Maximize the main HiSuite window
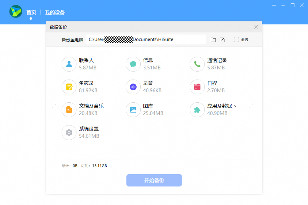The image size is (308, 205). click(x=293, y=5)
